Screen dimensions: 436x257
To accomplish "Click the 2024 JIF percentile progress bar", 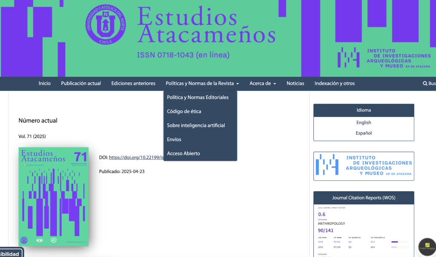I will [400, 242].
